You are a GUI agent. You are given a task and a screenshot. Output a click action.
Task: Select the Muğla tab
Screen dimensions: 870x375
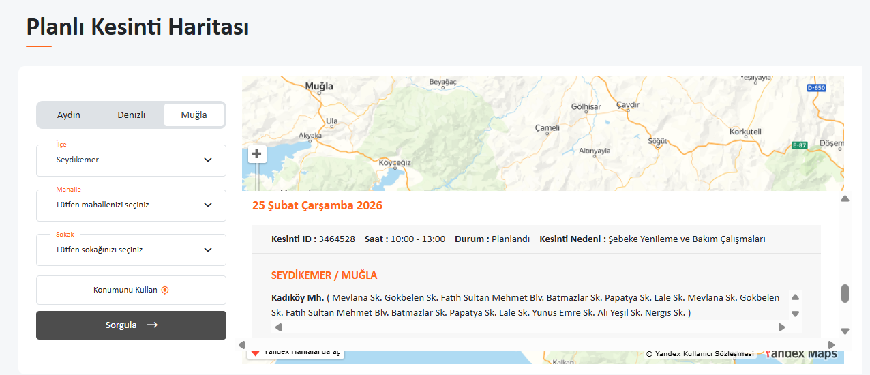coord(194,115)
